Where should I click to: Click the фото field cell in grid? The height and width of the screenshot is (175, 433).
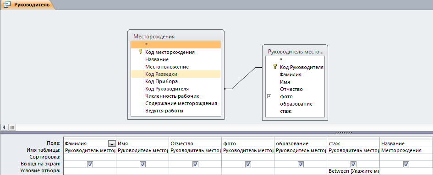[x=248, y=143]
